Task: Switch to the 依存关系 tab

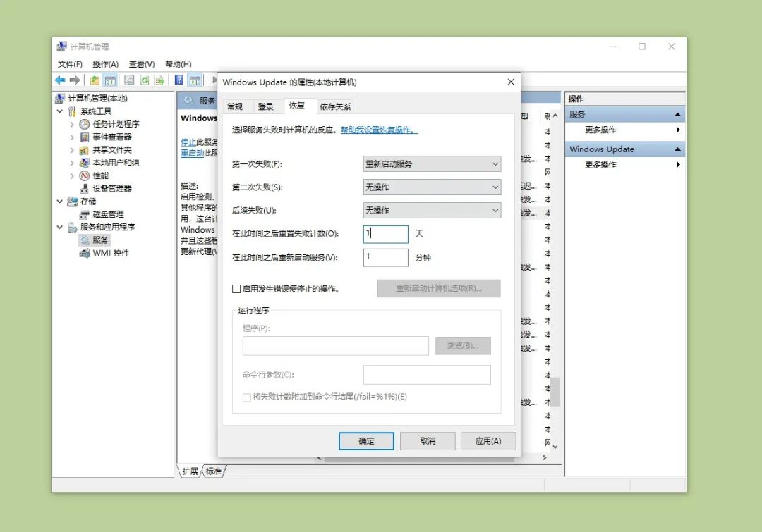Action: click(335, 107)
